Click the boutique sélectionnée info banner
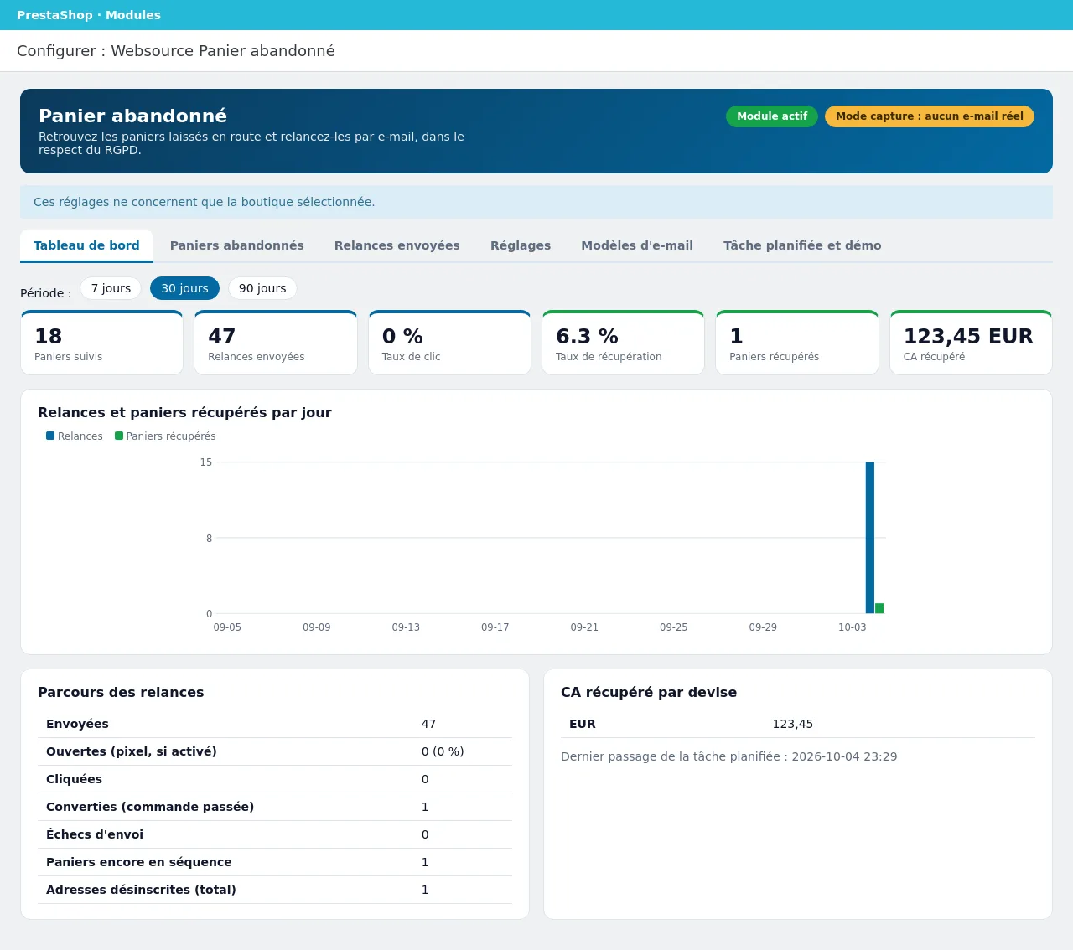The height and width of the screenshot is (950, 1073). (x=536, y=202)
